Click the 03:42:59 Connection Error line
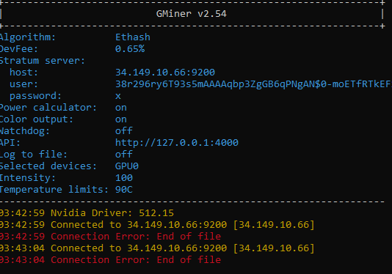Viewport: 392px width, 274px height. pyautogui.click(x=110, y=237)
